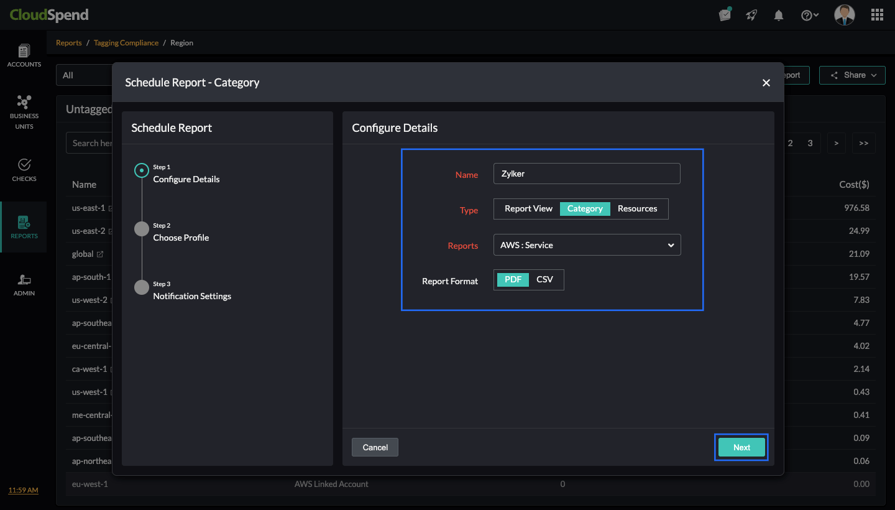Switch report format to CSV
Image resolution: width=895 pixels, height=510 pixels.
544,280
